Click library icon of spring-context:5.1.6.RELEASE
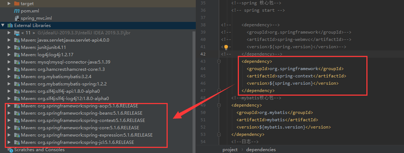 tap(17, 121)
